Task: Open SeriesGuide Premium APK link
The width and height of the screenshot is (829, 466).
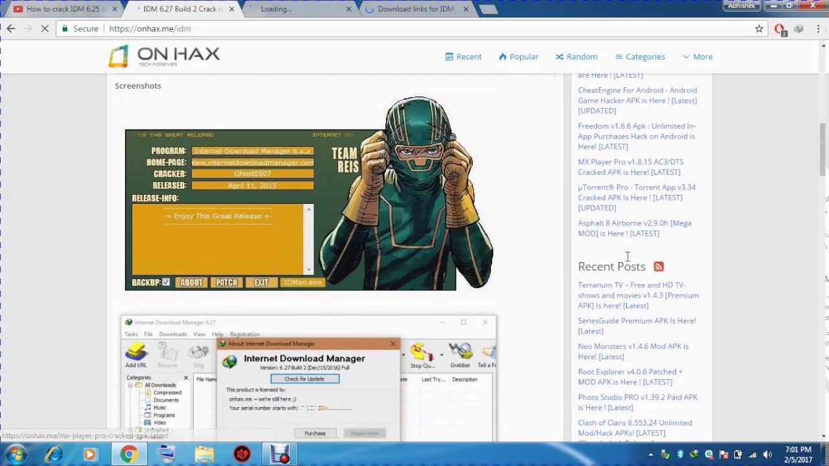Action: pyautogui.click(x=637, y=326)
